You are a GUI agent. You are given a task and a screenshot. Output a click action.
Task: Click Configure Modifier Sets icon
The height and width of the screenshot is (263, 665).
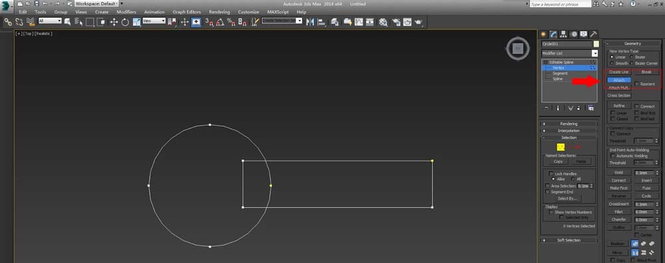tap(591, 108)
